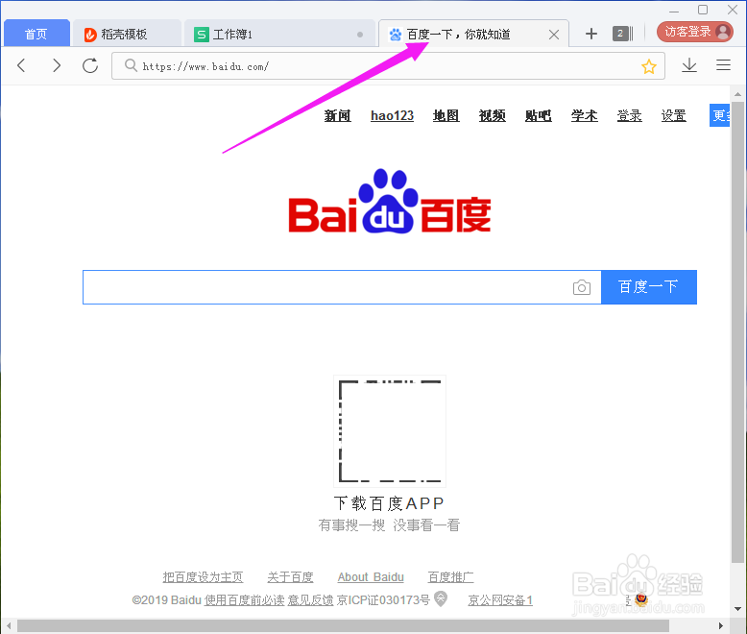Minimize the browser window
747x634 pixels.
674,11
